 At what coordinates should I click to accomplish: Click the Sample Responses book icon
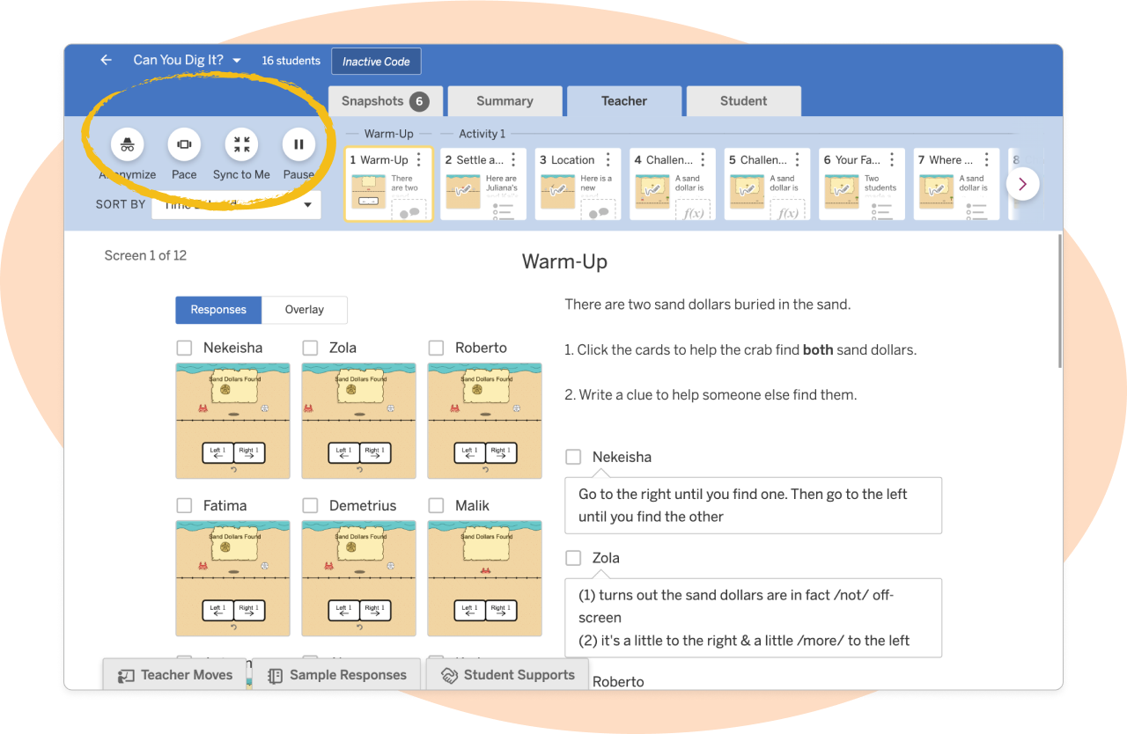coord(276,674)
